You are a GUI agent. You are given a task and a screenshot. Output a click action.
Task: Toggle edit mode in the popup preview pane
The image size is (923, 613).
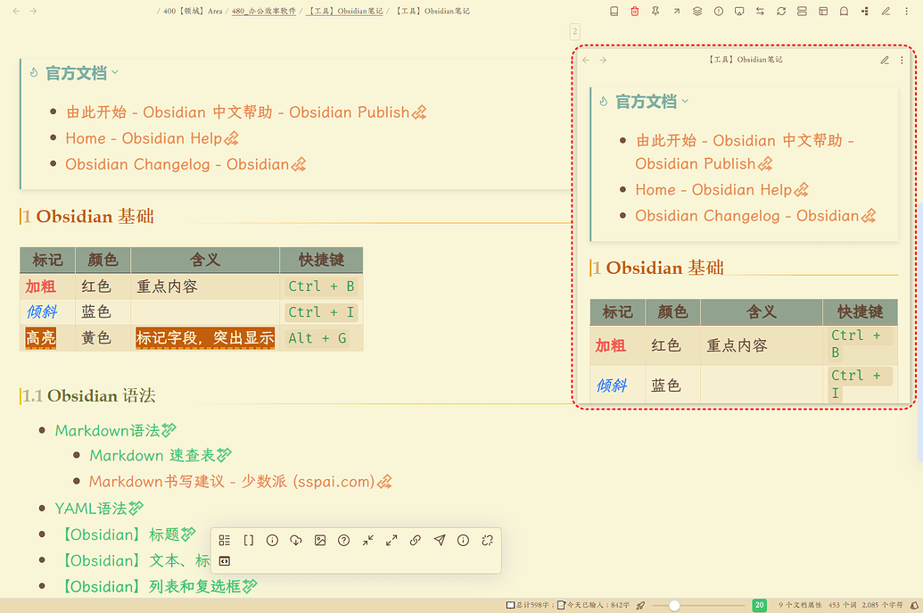[885, 61]
